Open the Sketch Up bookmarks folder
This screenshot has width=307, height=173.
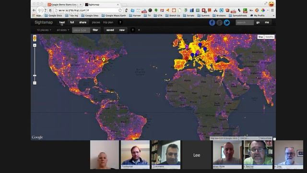click(173, 15)
